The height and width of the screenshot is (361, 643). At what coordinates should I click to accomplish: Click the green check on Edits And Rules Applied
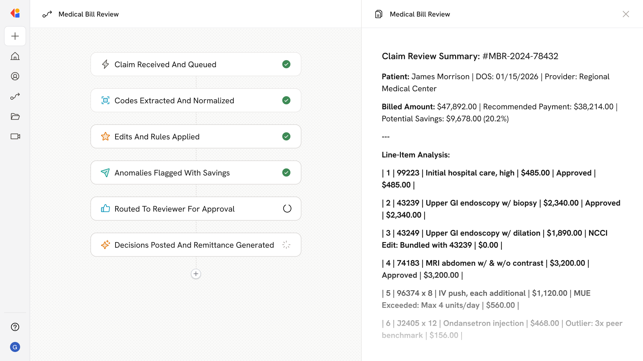pos(286,136)
